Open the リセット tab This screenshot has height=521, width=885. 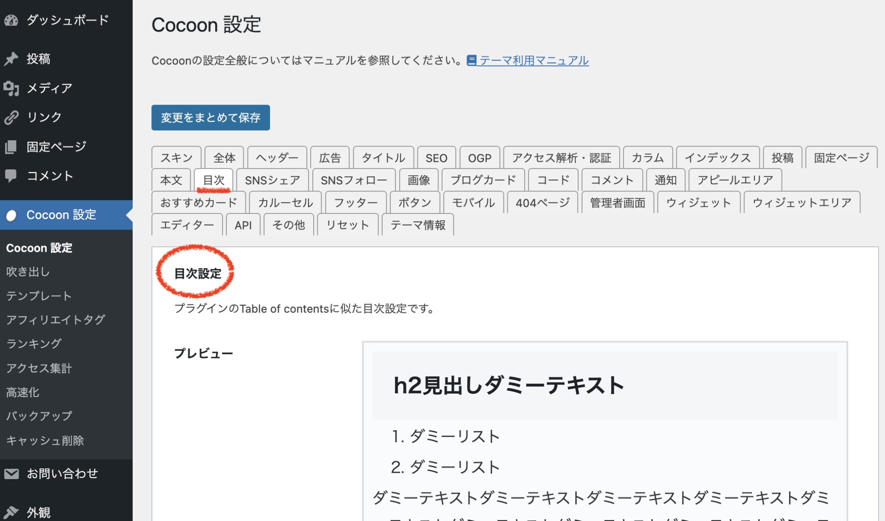348,224
